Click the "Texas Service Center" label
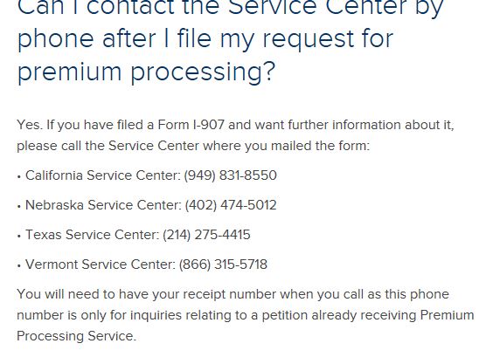Viewport: 486px width, 364px height. [x=93, y=235]
